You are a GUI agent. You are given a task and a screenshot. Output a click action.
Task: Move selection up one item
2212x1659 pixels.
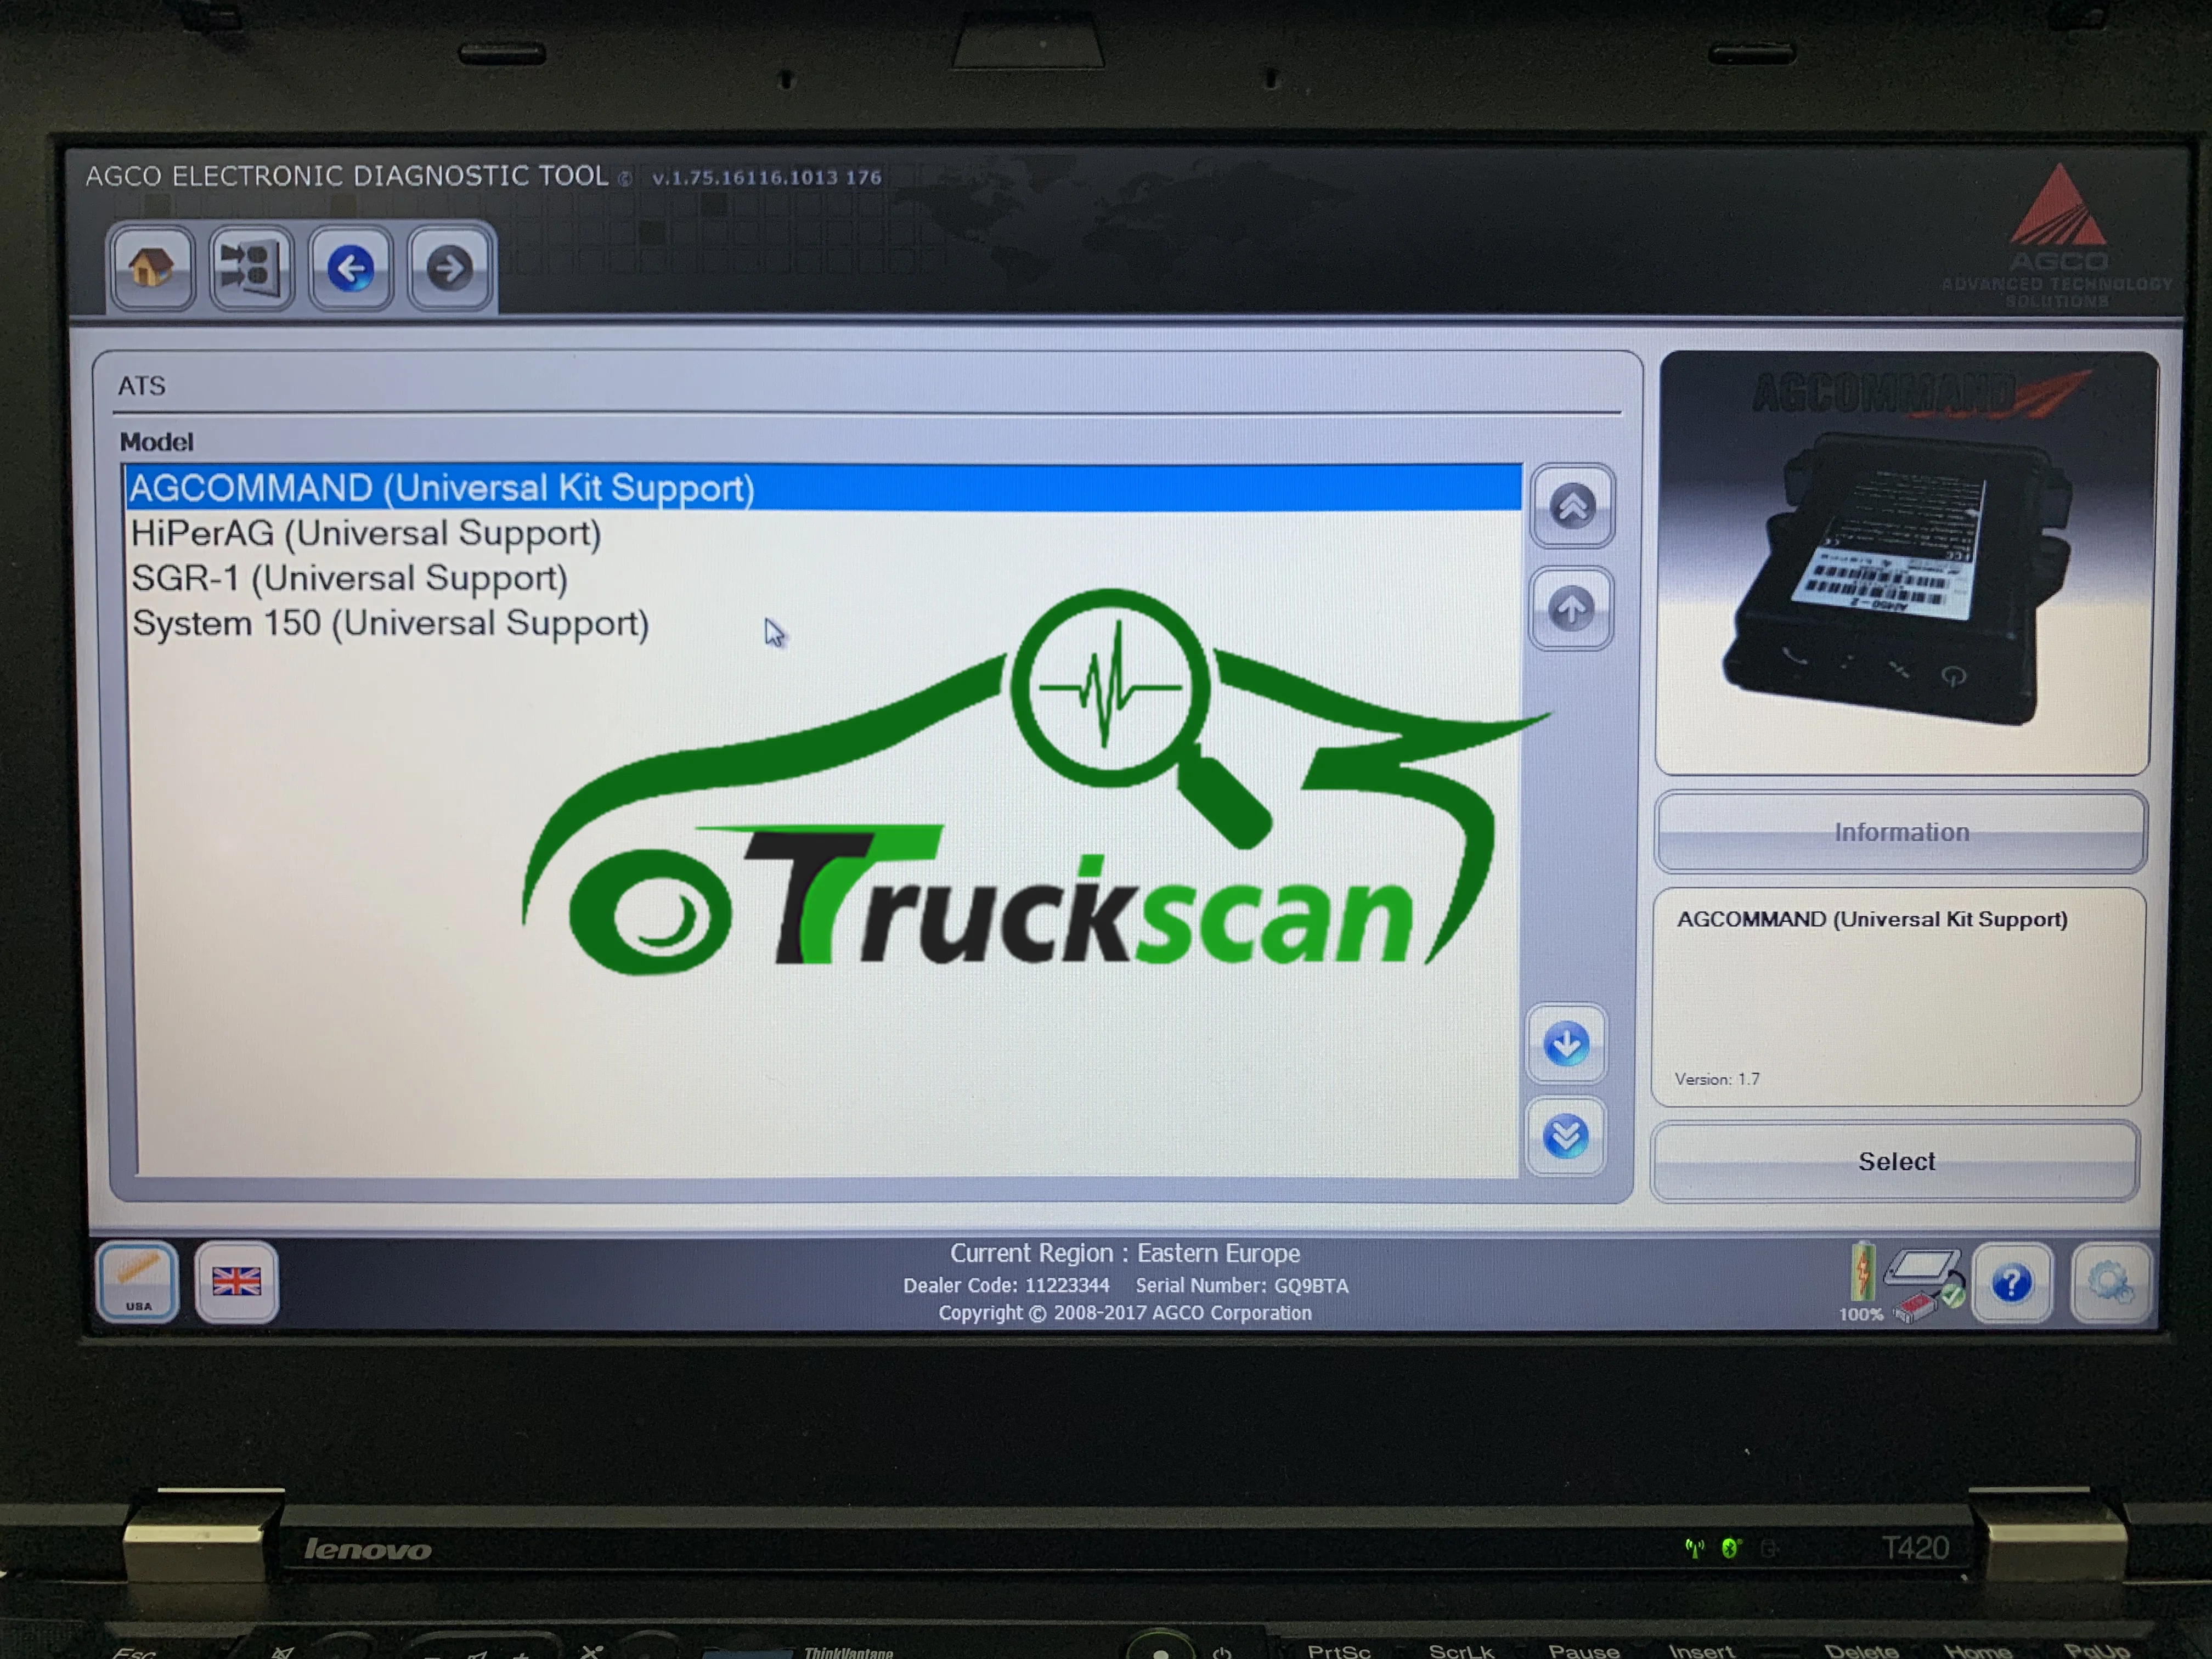coord(1571,608)
